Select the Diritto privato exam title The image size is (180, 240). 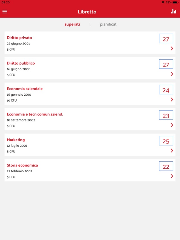pos(19,38)
